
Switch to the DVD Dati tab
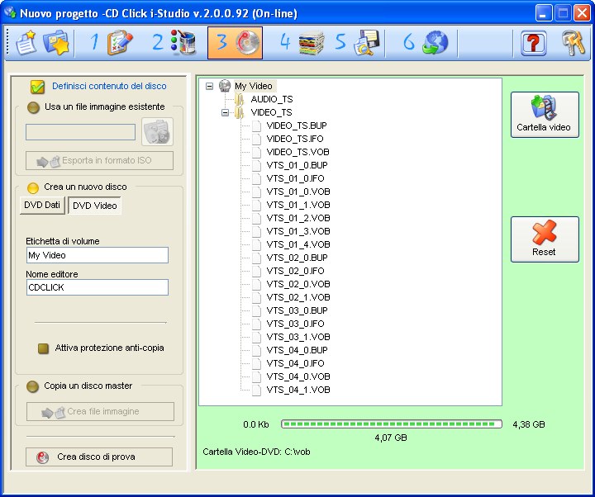pyautogui.click(x=41, y=206)
